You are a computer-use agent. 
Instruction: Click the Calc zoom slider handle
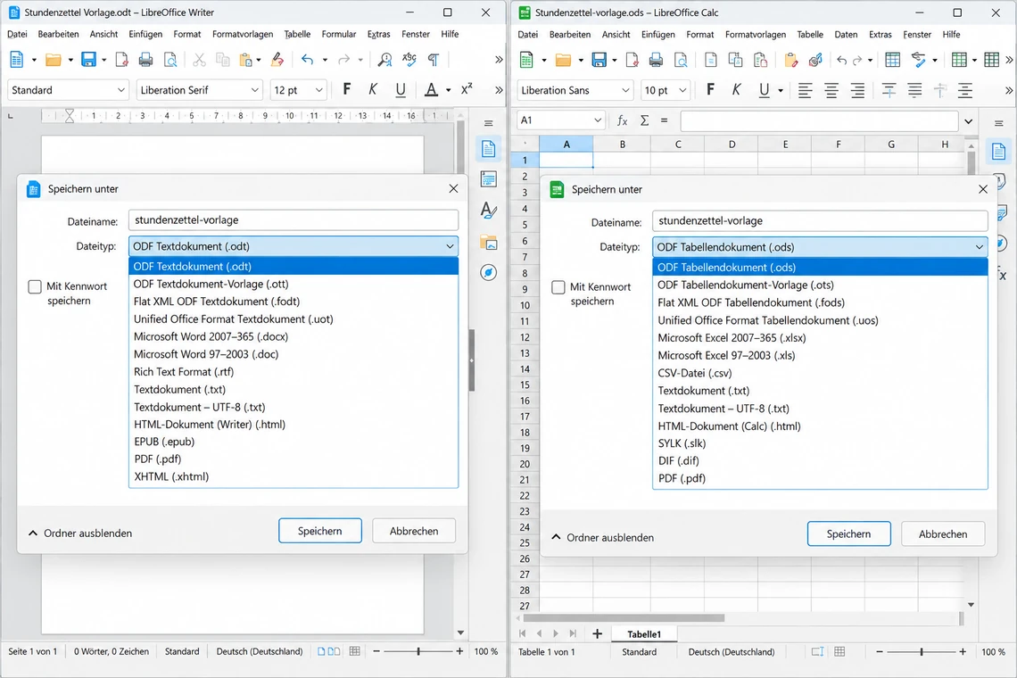922,651
